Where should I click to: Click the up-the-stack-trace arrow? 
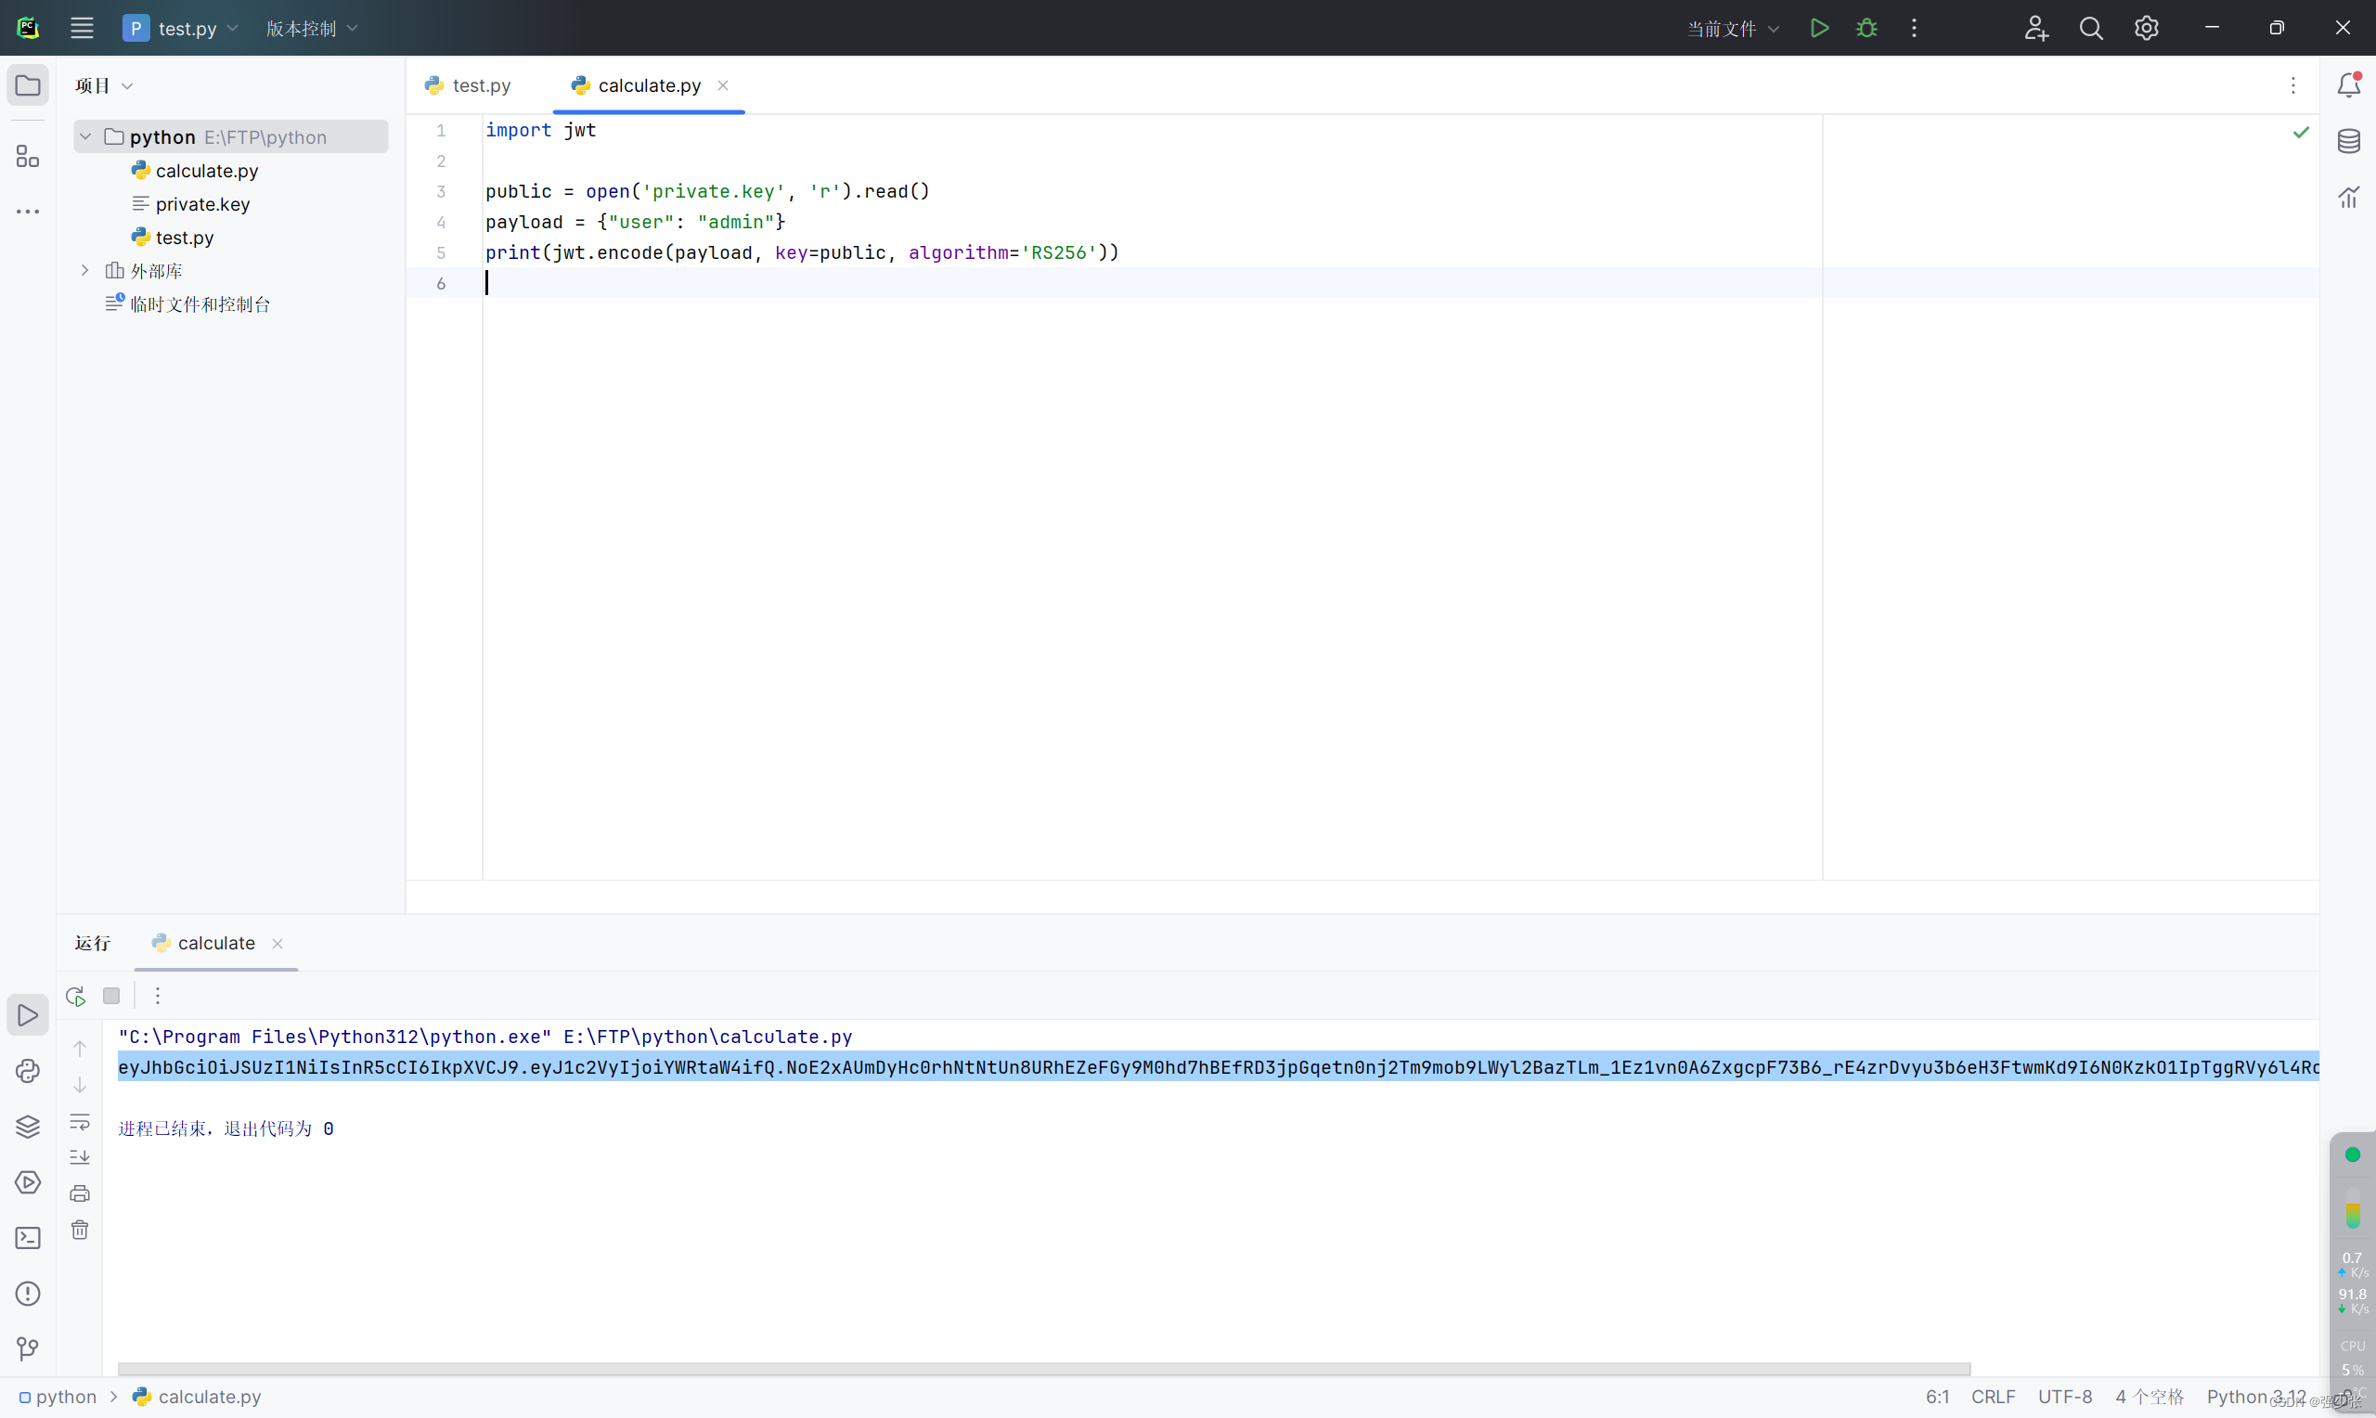80,1049
